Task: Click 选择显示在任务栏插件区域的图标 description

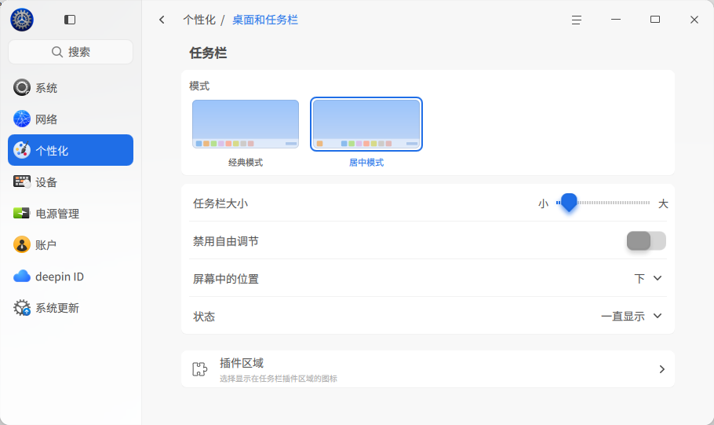Action: pyautogui.click(x=279, y=379)
